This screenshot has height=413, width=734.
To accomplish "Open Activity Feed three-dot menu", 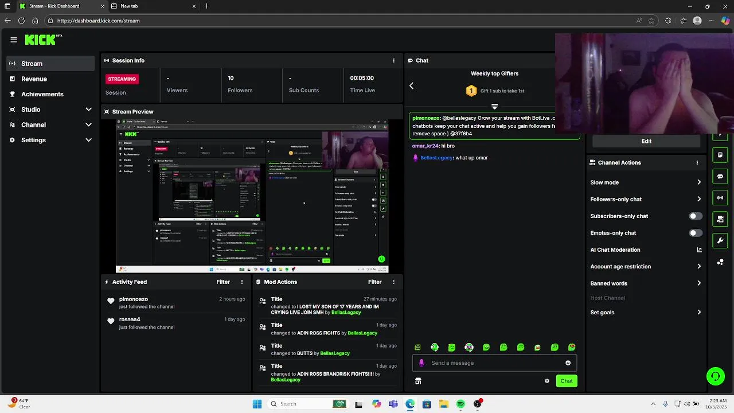I will (x=242, y=282).
